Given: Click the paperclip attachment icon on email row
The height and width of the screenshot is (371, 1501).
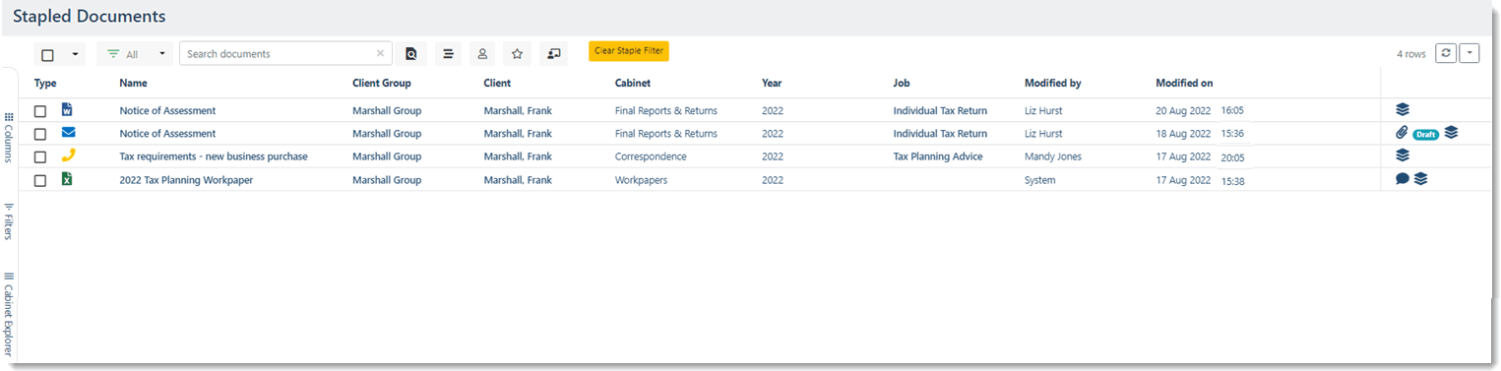Looking at the screenshot, I should [1402, 133].
